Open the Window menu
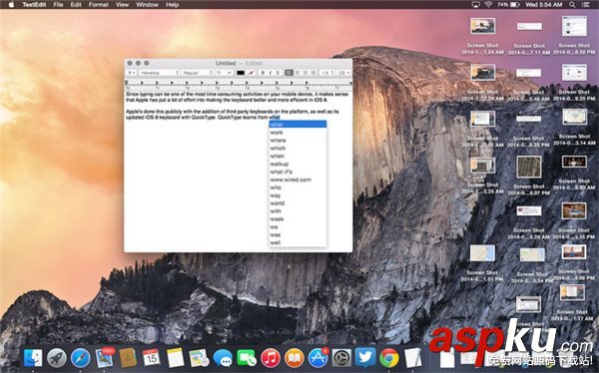Image resolution: width=599 pixels, height=373 pixels. [x=147, y=5]
